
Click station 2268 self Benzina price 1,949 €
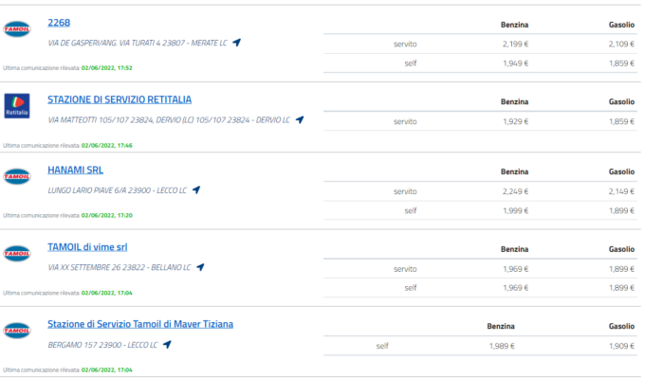515,63
